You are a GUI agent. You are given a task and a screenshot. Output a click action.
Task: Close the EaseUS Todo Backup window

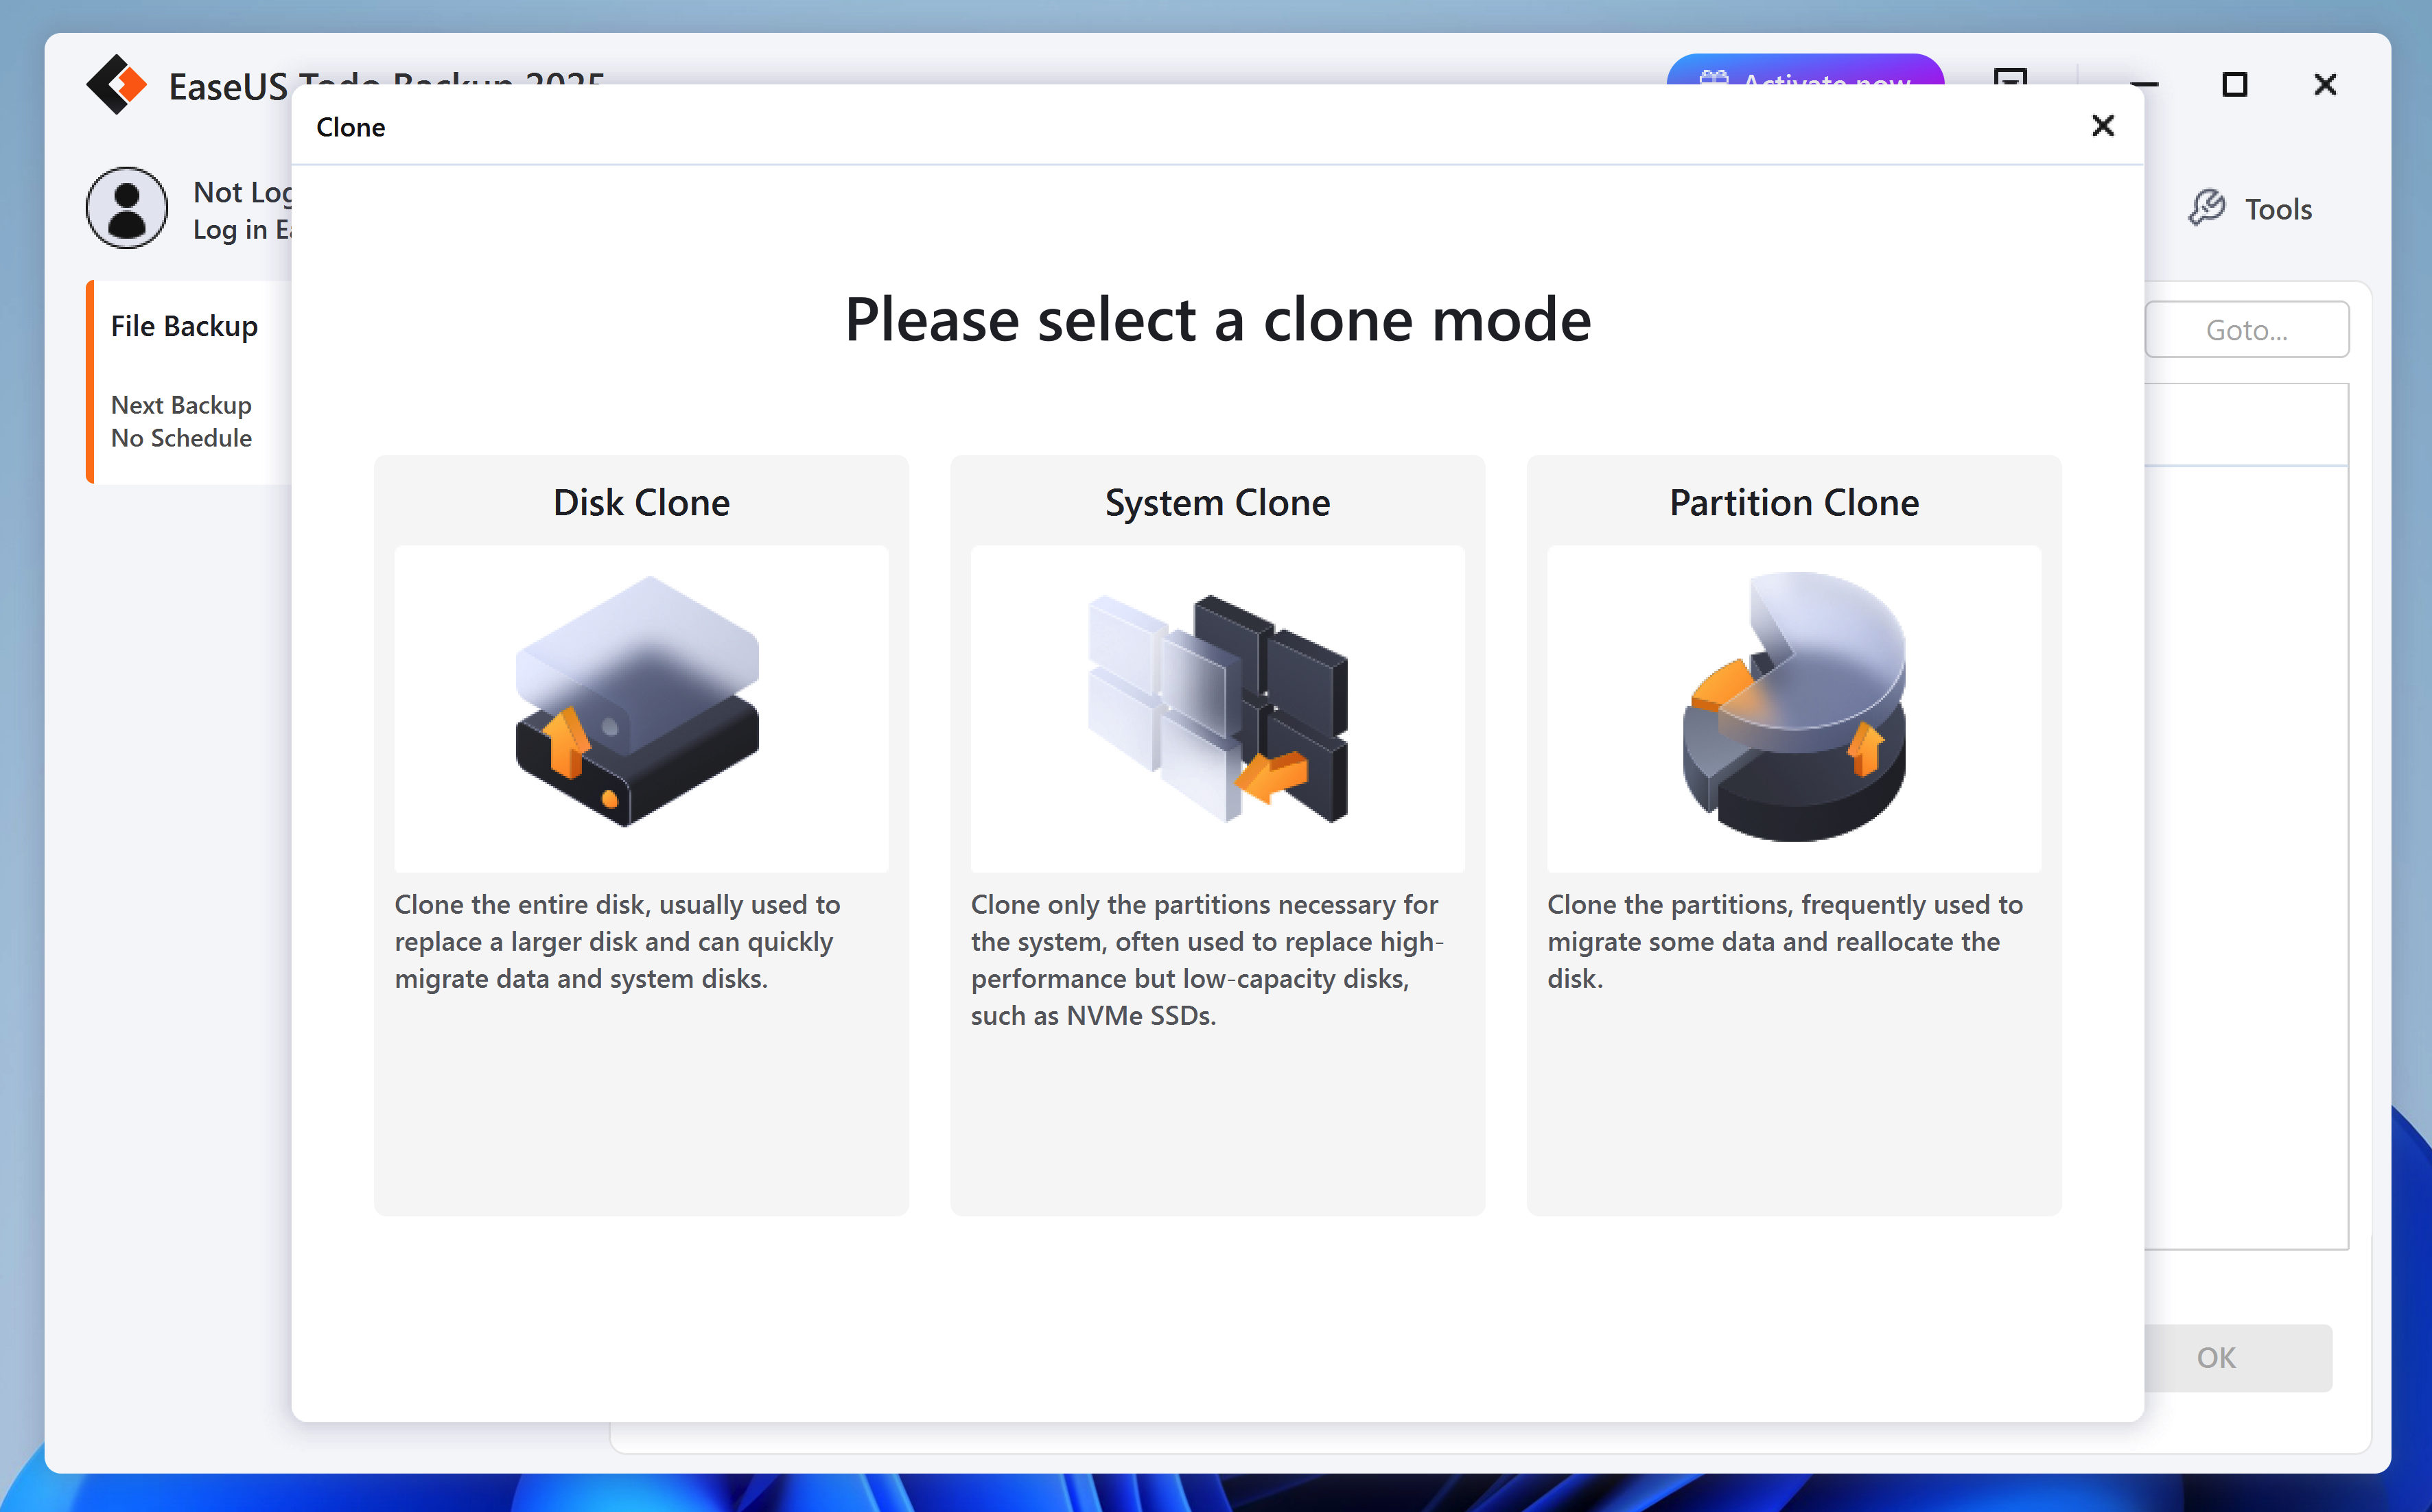[x=2325, y=85]
